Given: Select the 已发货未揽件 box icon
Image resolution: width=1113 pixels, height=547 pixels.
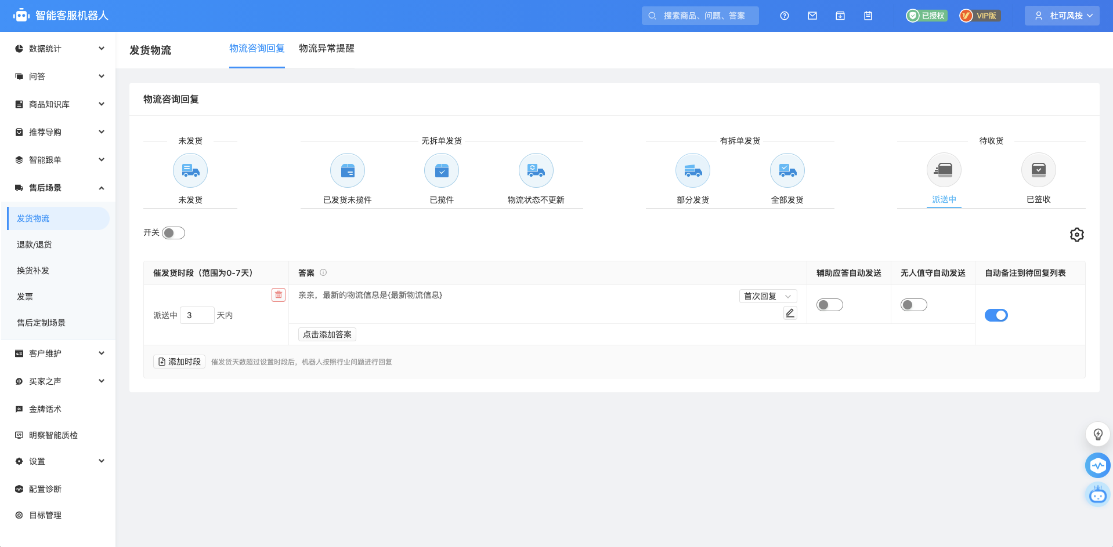Looking at the screenshot, I should pyautogui.click(x=348, y=170).
